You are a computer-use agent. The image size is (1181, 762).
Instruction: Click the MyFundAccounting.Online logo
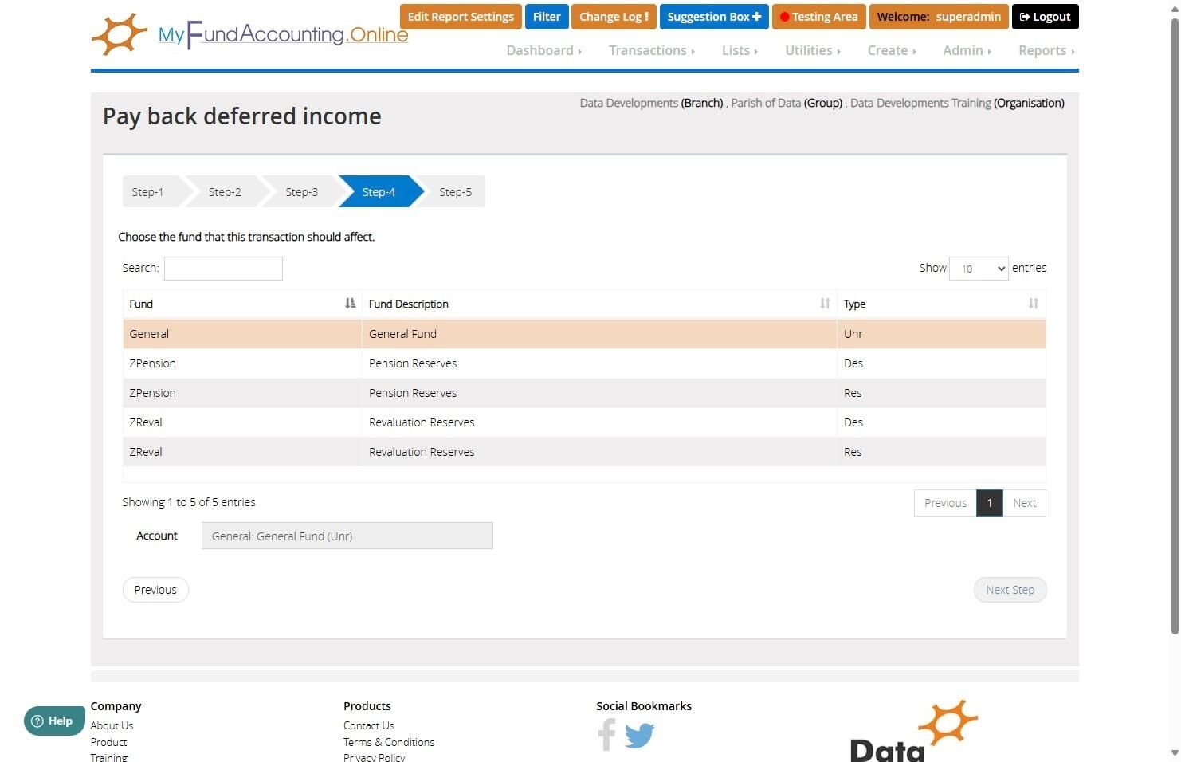(249, 34)
